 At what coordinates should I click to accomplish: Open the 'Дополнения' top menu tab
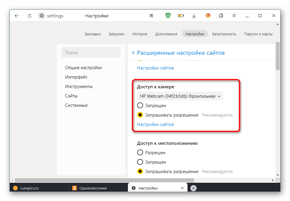tap(166, 34)
